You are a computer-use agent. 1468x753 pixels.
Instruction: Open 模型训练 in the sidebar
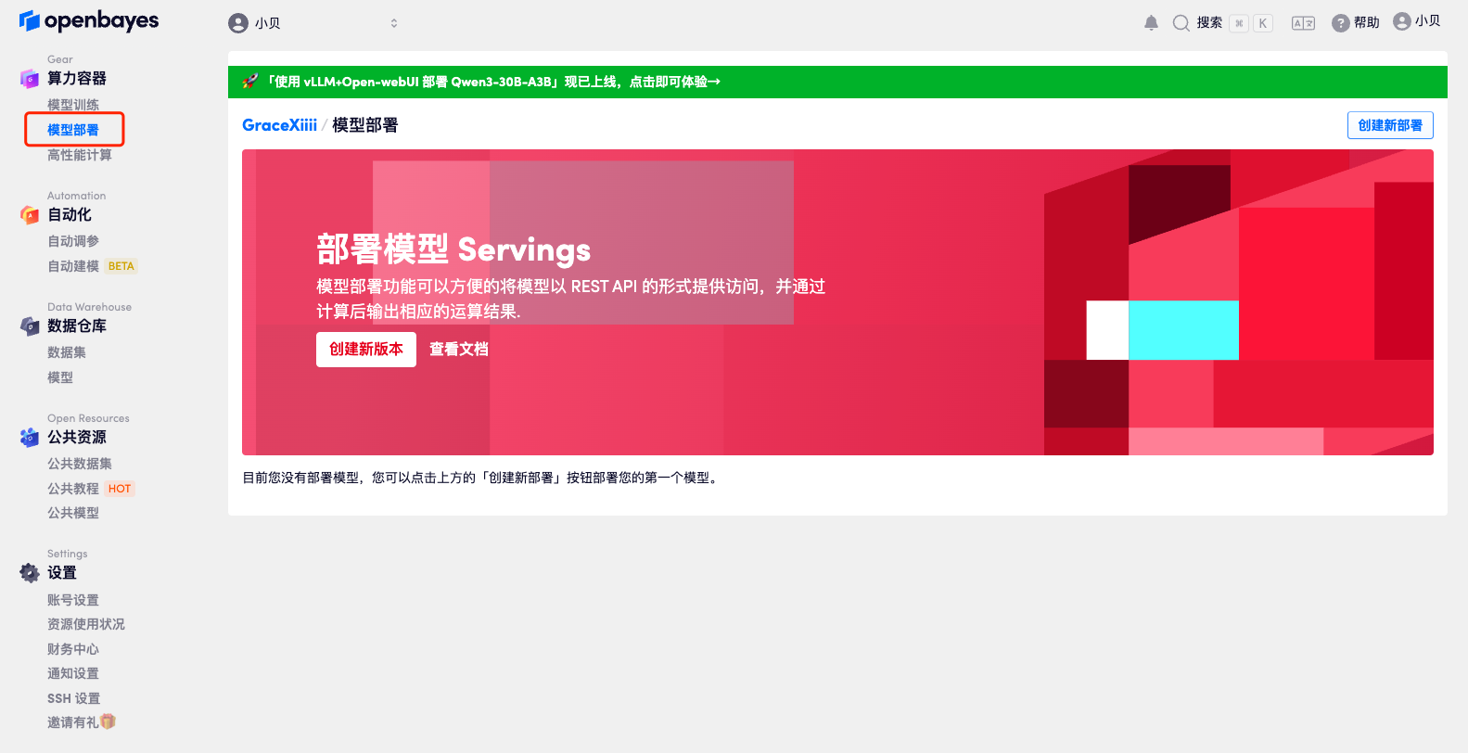tap(73, 105)
